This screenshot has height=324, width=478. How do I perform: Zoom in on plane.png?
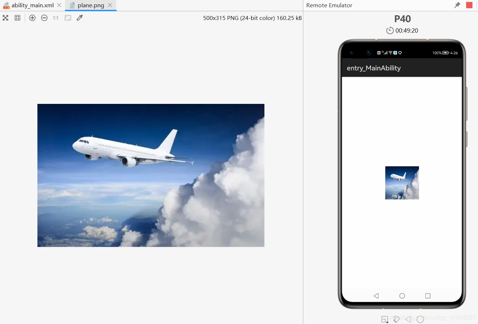click(x=32, y=18)
